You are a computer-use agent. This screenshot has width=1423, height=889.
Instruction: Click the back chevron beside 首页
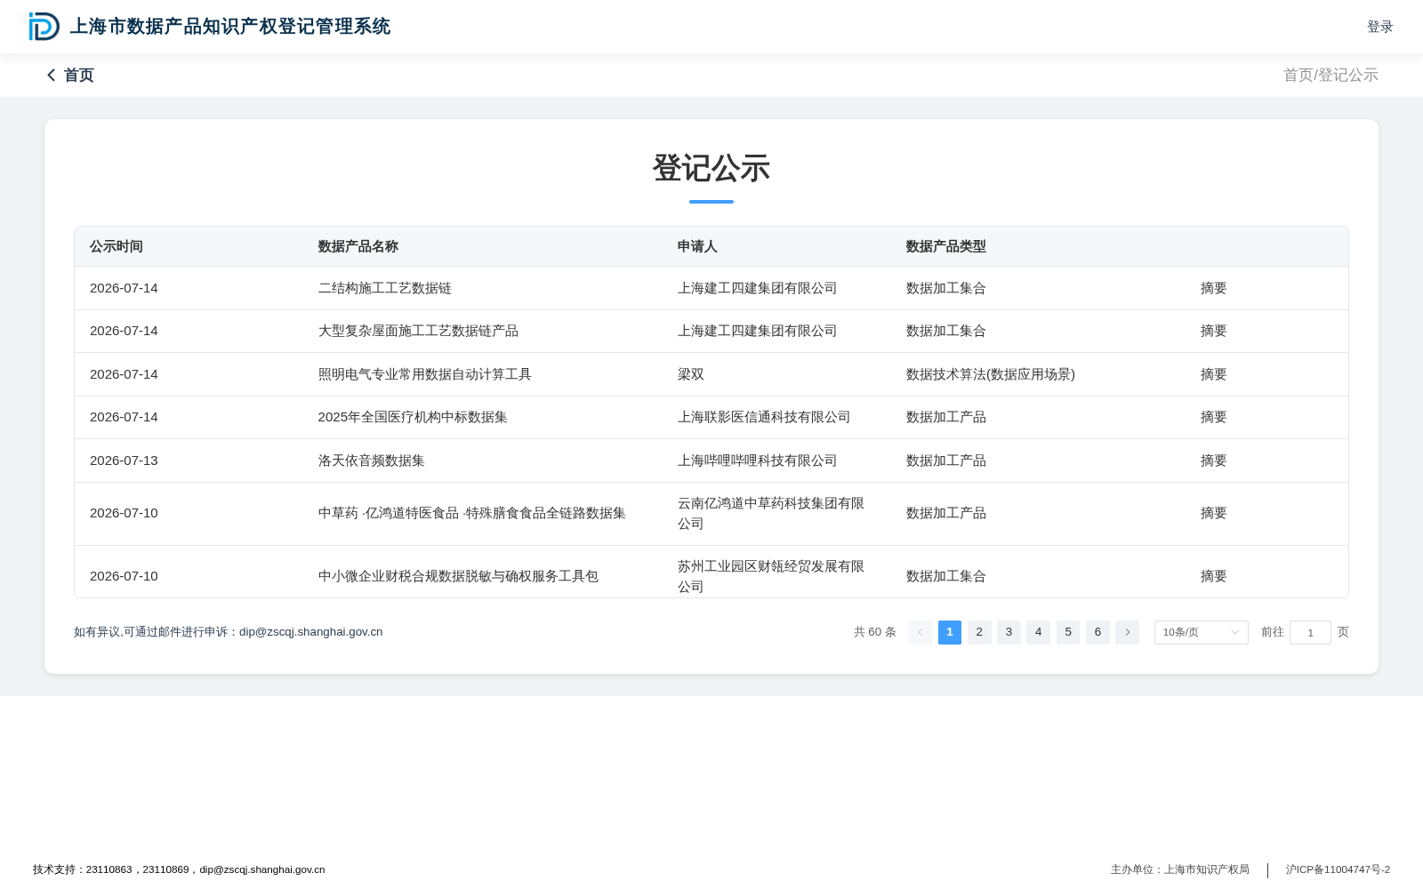click(x=52, y=76)
